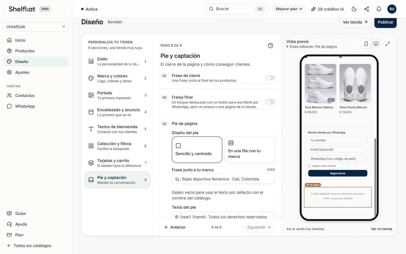
Task: Select Textos de bienvenida step
Action: click(117, 129)
